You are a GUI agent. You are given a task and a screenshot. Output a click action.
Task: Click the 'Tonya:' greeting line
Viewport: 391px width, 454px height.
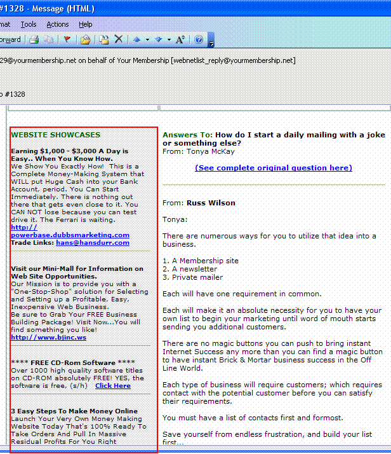pyautogui.click(x=175, y=219)
